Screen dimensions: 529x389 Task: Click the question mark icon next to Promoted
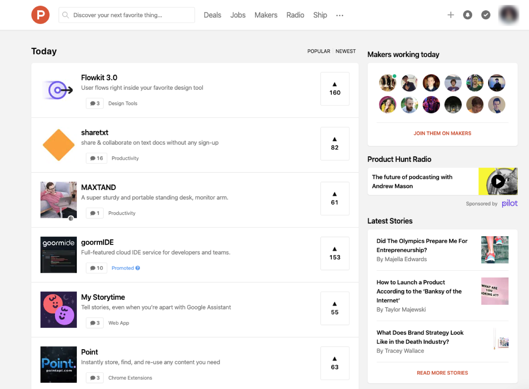click(138, 268)
